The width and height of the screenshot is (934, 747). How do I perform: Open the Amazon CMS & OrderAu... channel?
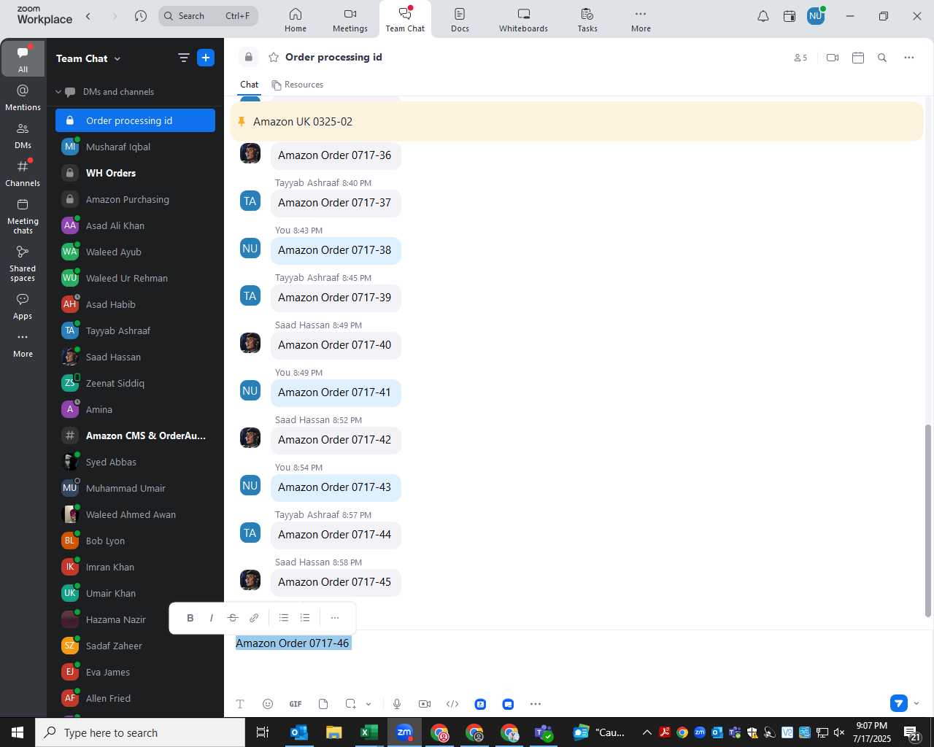[135, 436]
